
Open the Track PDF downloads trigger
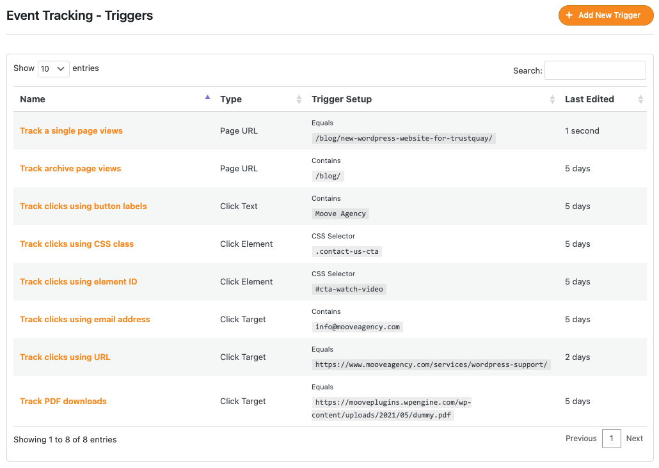pos(63,402)
